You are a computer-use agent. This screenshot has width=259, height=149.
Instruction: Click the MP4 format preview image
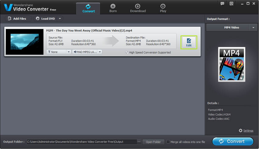(232, 64)
